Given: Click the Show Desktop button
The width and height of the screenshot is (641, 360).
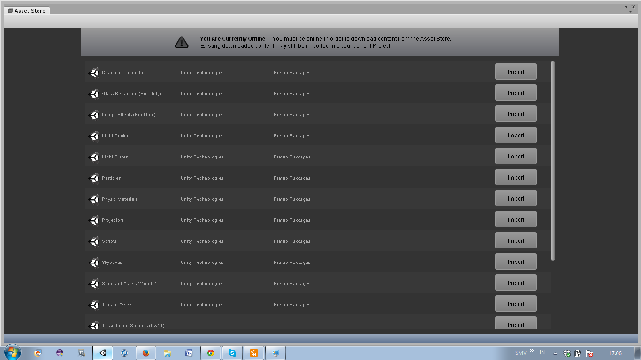Looking at the screenshot, I should 638,353.
